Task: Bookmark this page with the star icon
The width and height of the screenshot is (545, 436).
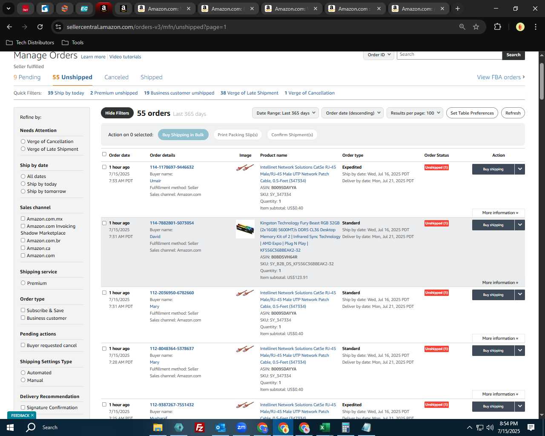Action: click(476, 27)
